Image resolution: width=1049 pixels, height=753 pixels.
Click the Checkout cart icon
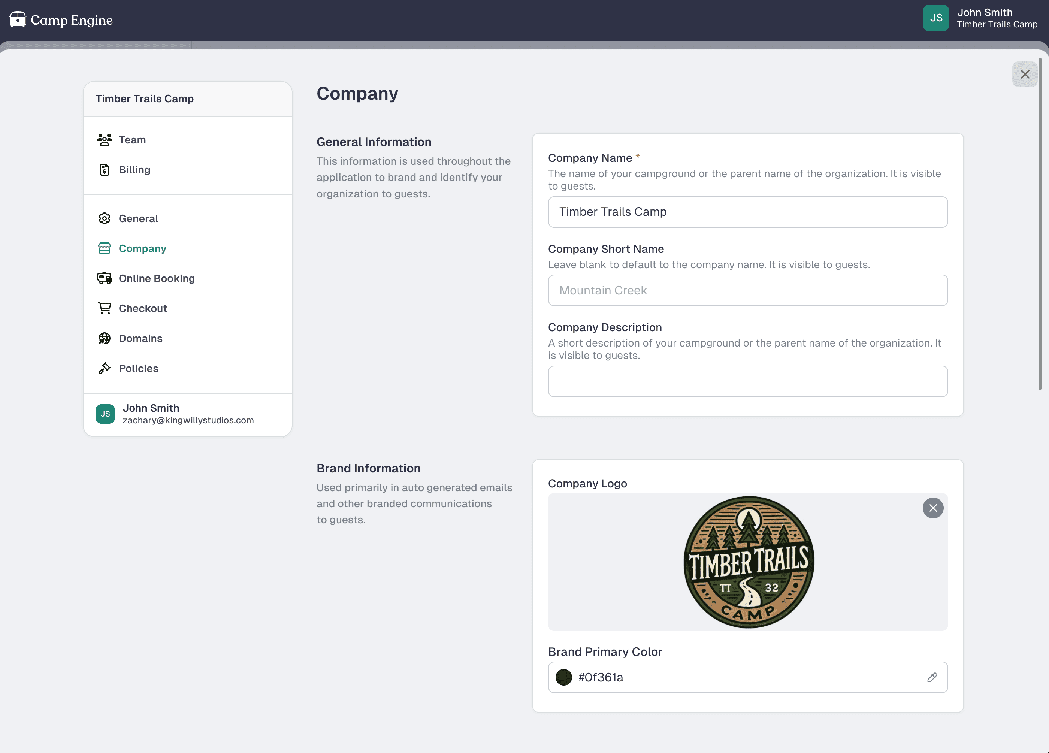(x=104, y=309)
